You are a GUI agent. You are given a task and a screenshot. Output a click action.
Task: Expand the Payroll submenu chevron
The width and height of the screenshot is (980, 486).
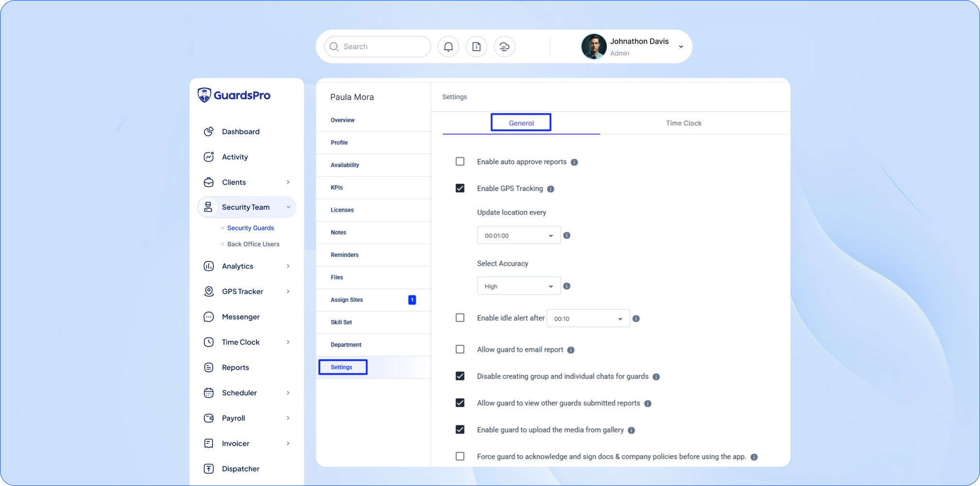[x=288, y=418]
